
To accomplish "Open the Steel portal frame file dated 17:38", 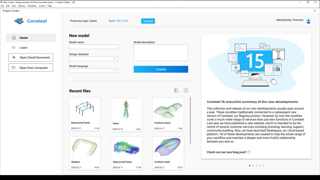I will click(126, 153).
